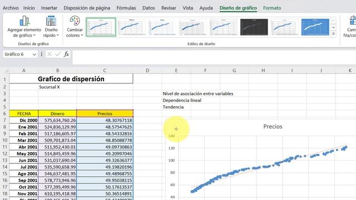Select the first chart style thumbnail
Viewport: 356px width, 200px height.
coord(101,27)
